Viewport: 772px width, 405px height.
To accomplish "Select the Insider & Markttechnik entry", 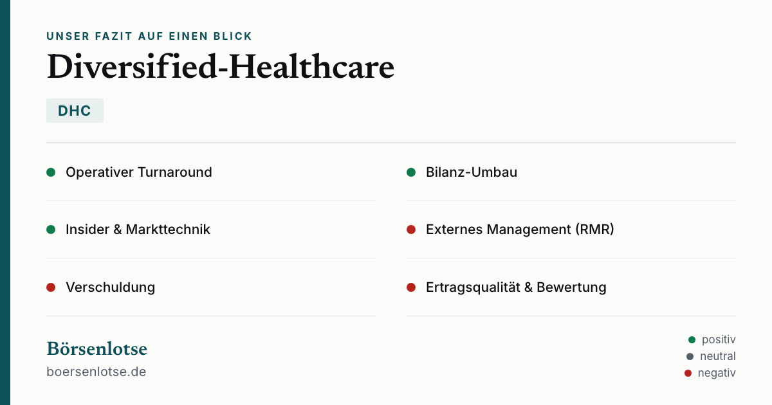I will [211, 230].
